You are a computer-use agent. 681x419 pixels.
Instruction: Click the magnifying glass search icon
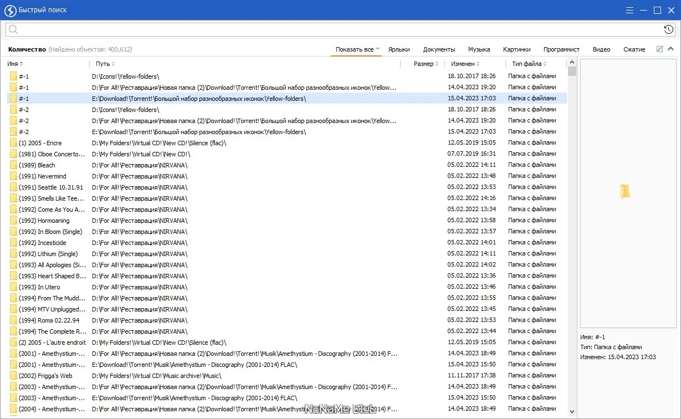[14, 29]
